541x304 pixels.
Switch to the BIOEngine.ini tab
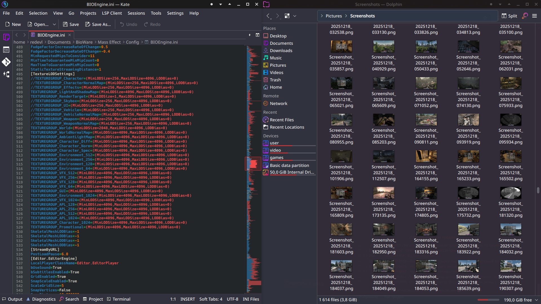click(51, 35)
